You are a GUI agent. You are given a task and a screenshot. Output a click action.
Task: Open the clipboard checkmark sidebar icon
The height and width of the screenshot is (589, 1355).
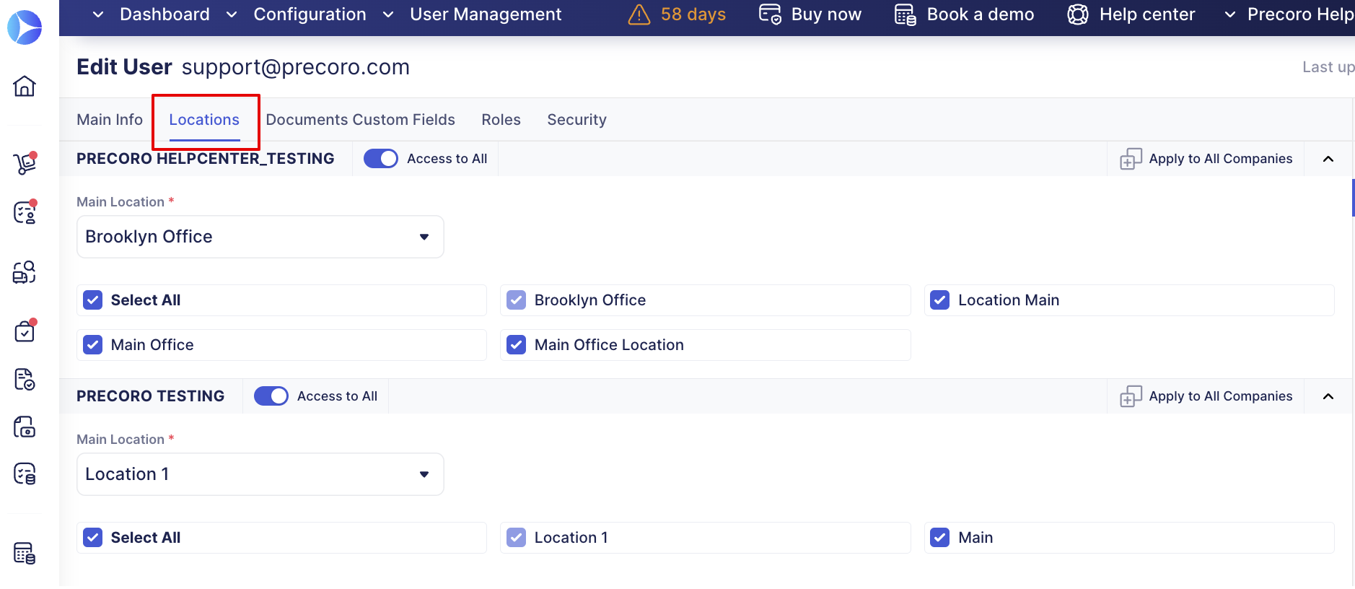click(x=25, y=331)
